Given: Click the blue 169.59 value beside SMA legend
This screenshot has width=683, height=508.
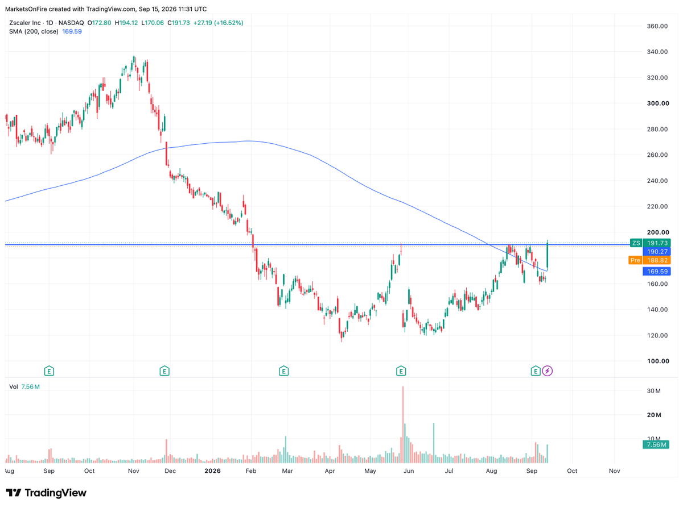Looking at the screenshot, I should tap(72, 31).
